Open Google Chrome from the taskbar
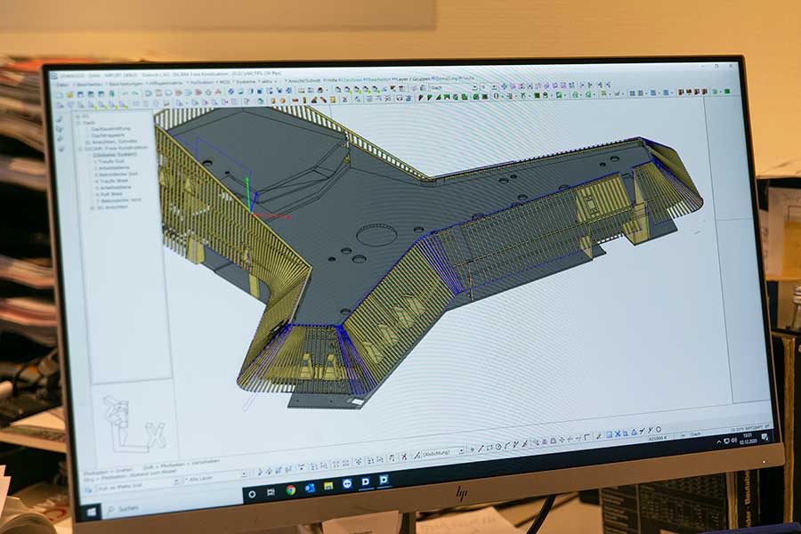Image resolution: width=801 pixels, height=534 pixels. (x=290, y=490)
